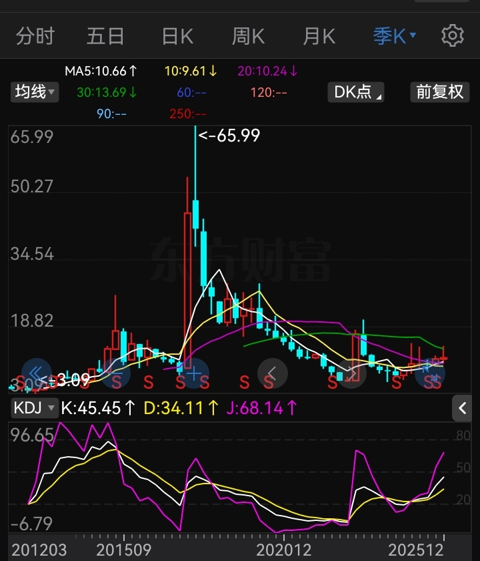480x561 pixels.
Task: Tap the single right arrow chart button
Action: 351,373
